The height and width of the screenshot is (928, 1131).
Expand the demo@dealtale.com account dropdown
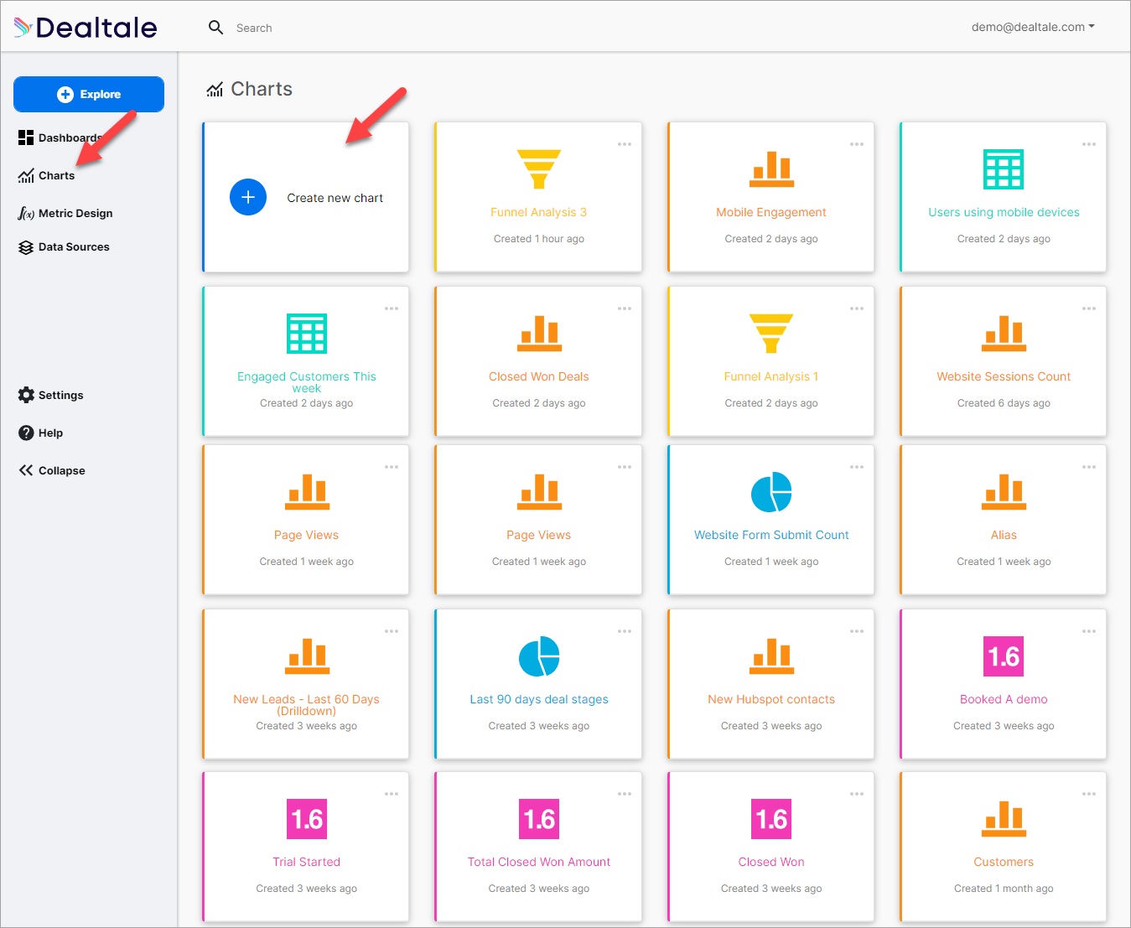click(1033, 27)
